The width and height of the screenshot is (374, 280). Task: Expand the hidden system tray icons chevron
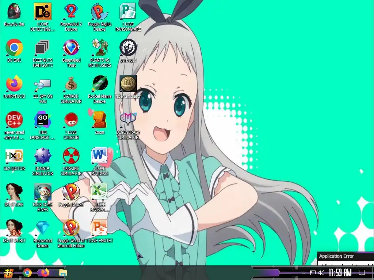[x=304, y=273]
